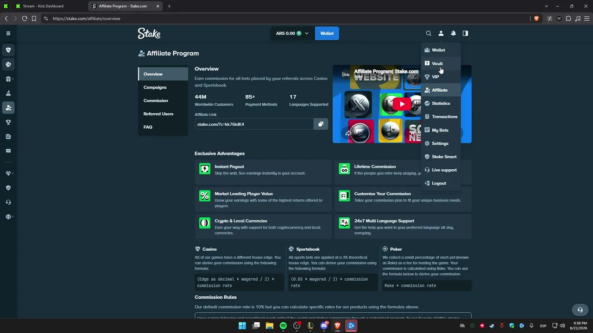Click the search magnifier icon in Stake header

pyautogui.click(x=429, y=33)
